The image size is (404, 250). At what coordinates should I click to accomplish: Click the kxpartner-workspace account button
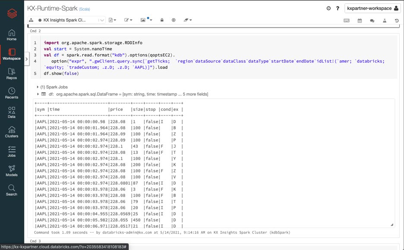click(372, 8)
